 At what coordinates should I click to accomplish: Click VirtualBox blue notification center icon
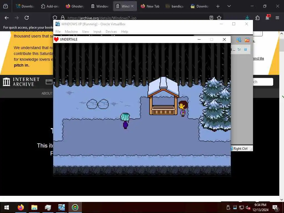coord(239,40)
